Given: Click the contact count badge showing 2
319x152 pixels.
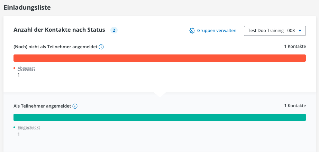Looking at the screenshot, I should pos(114,30).
